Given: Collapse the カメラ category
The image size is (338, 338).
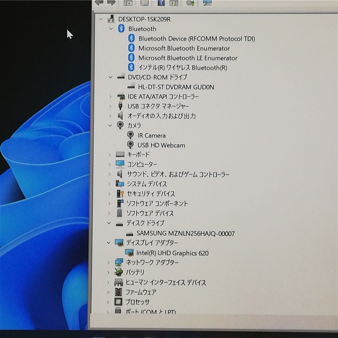Looking at the screenshot, I should coord(110,125).
